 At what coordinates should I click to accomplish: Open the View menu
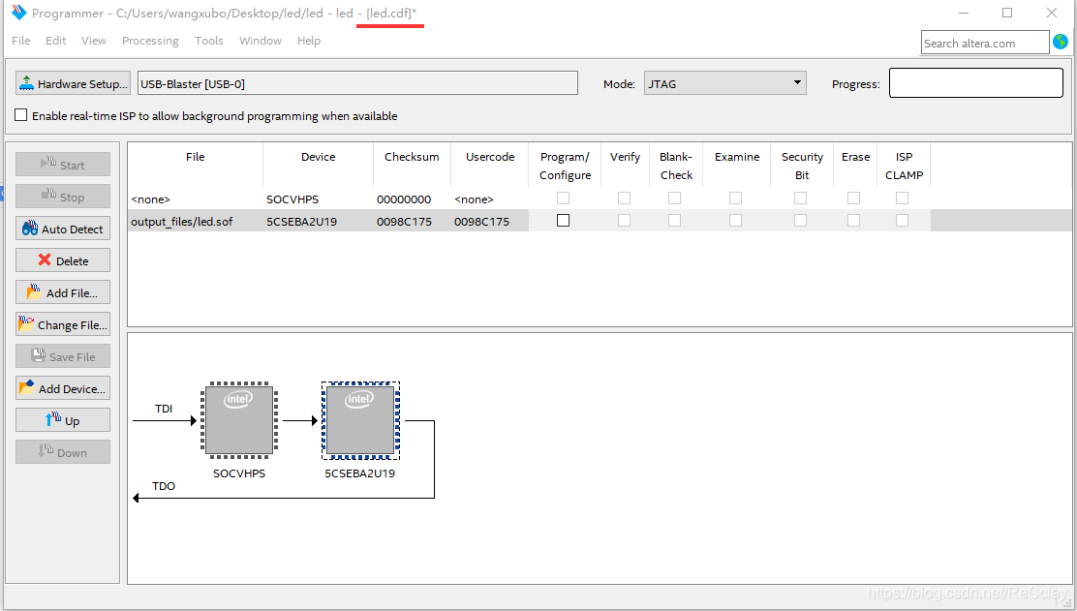click(93, 41)
